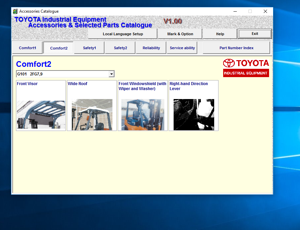Close the Accessories Catalogue window

pos(265,11)
